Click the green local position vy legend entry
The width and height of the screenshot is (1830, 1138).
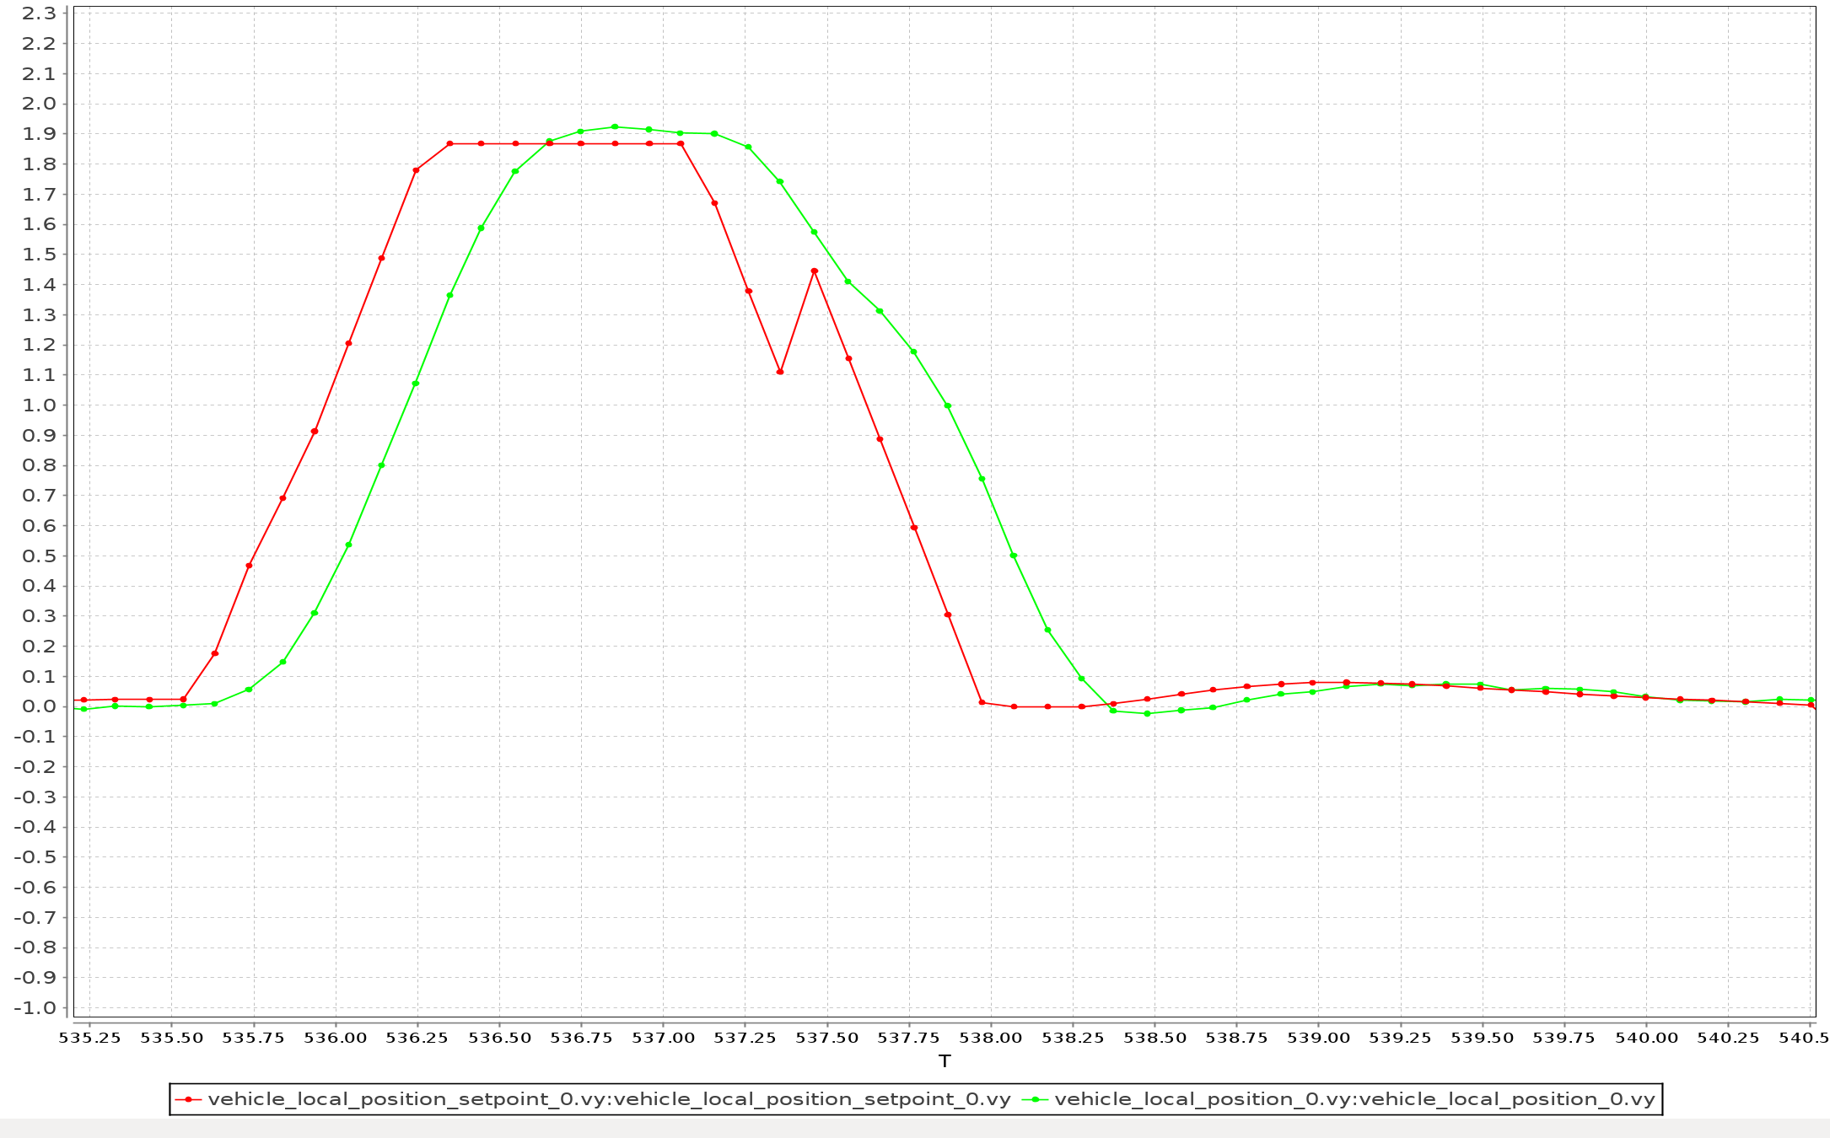[x=1338, y=1099]
